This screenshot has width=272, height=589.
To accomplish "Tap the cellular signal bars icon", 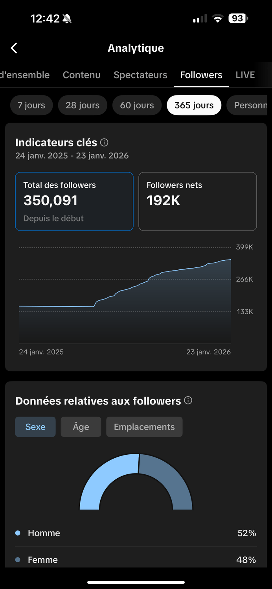I will click(199, 19).
